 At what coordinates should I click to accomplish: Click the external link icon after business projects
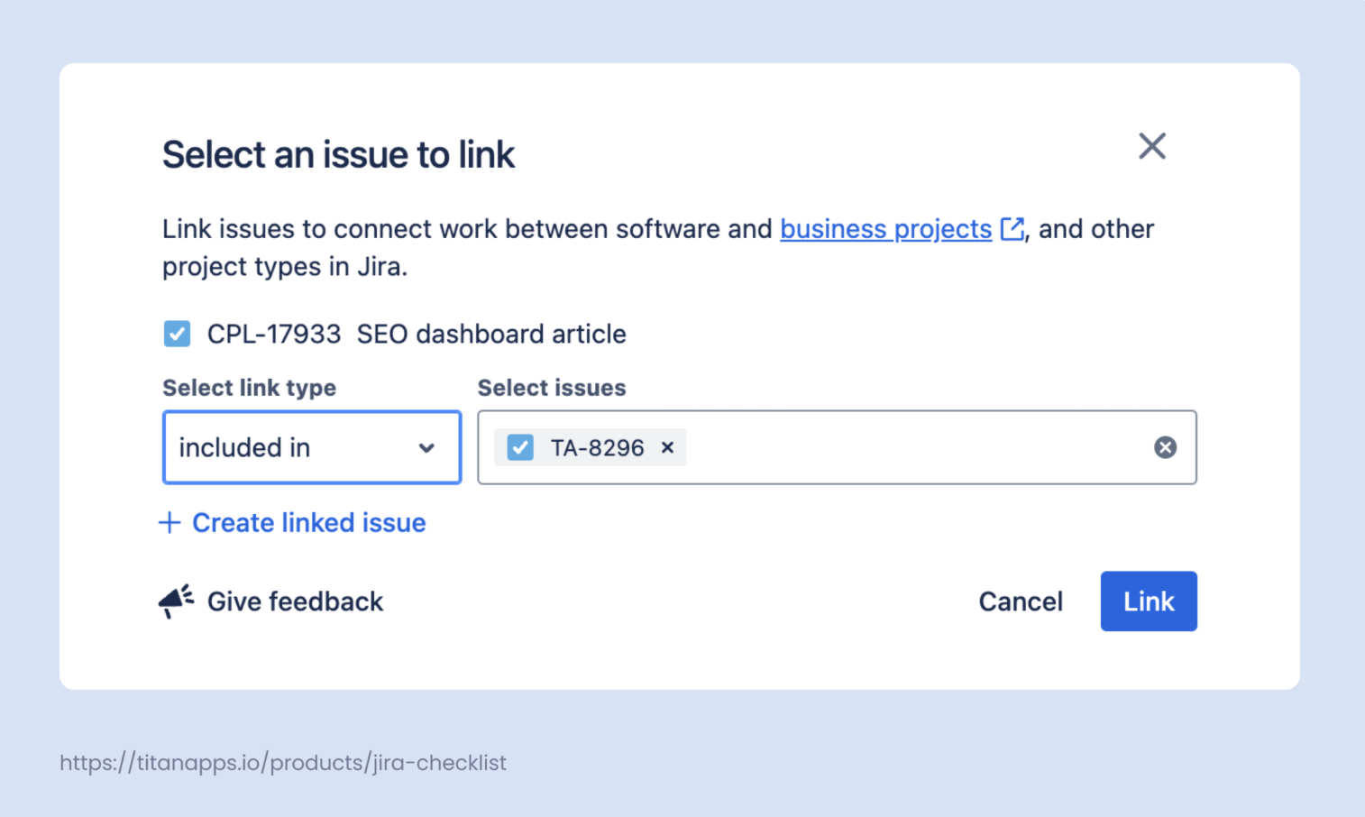(1012, 229)
